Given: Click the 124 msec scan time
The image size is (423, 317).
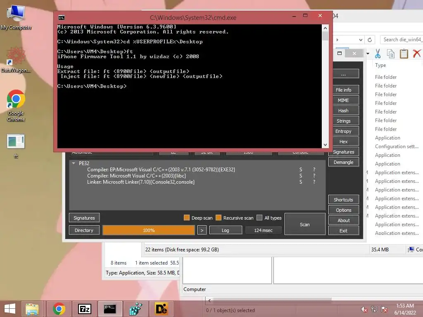Looking at the screenshot, I should (263, 230).
